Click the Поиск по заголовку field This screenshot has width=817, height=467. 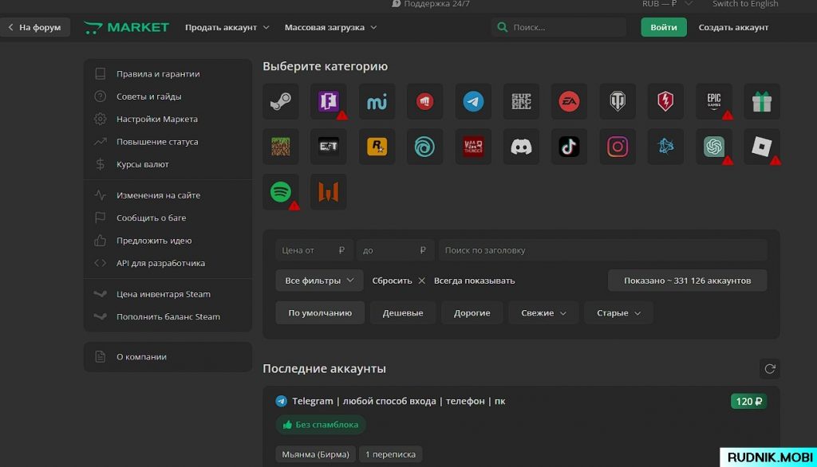coord(602,250)
